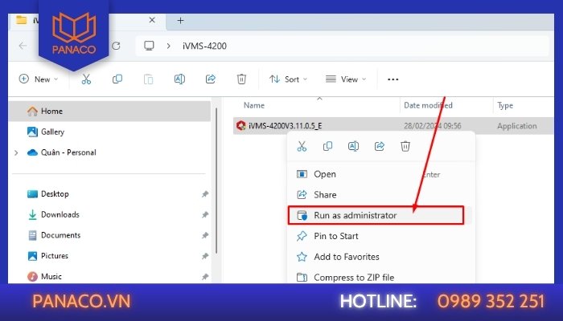563x321 pixels.
Task: Select Add to Favorites
Action: [x=381, y=257]
